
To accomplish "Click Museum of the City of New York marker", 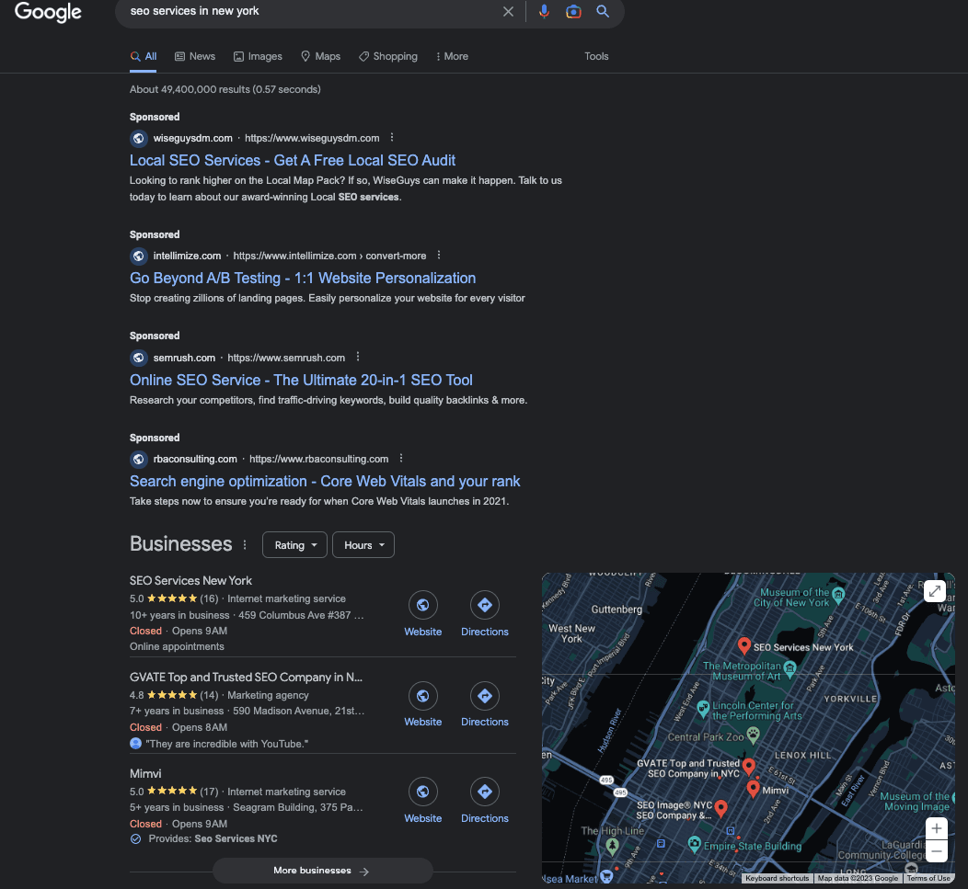I will [837, 595].
